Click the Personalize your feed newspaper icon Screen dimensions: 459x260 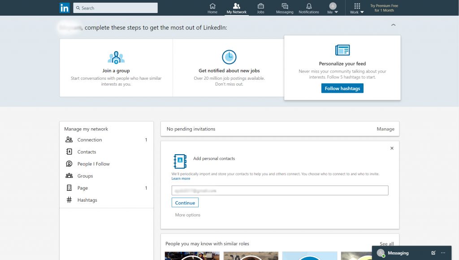point(342,50)
